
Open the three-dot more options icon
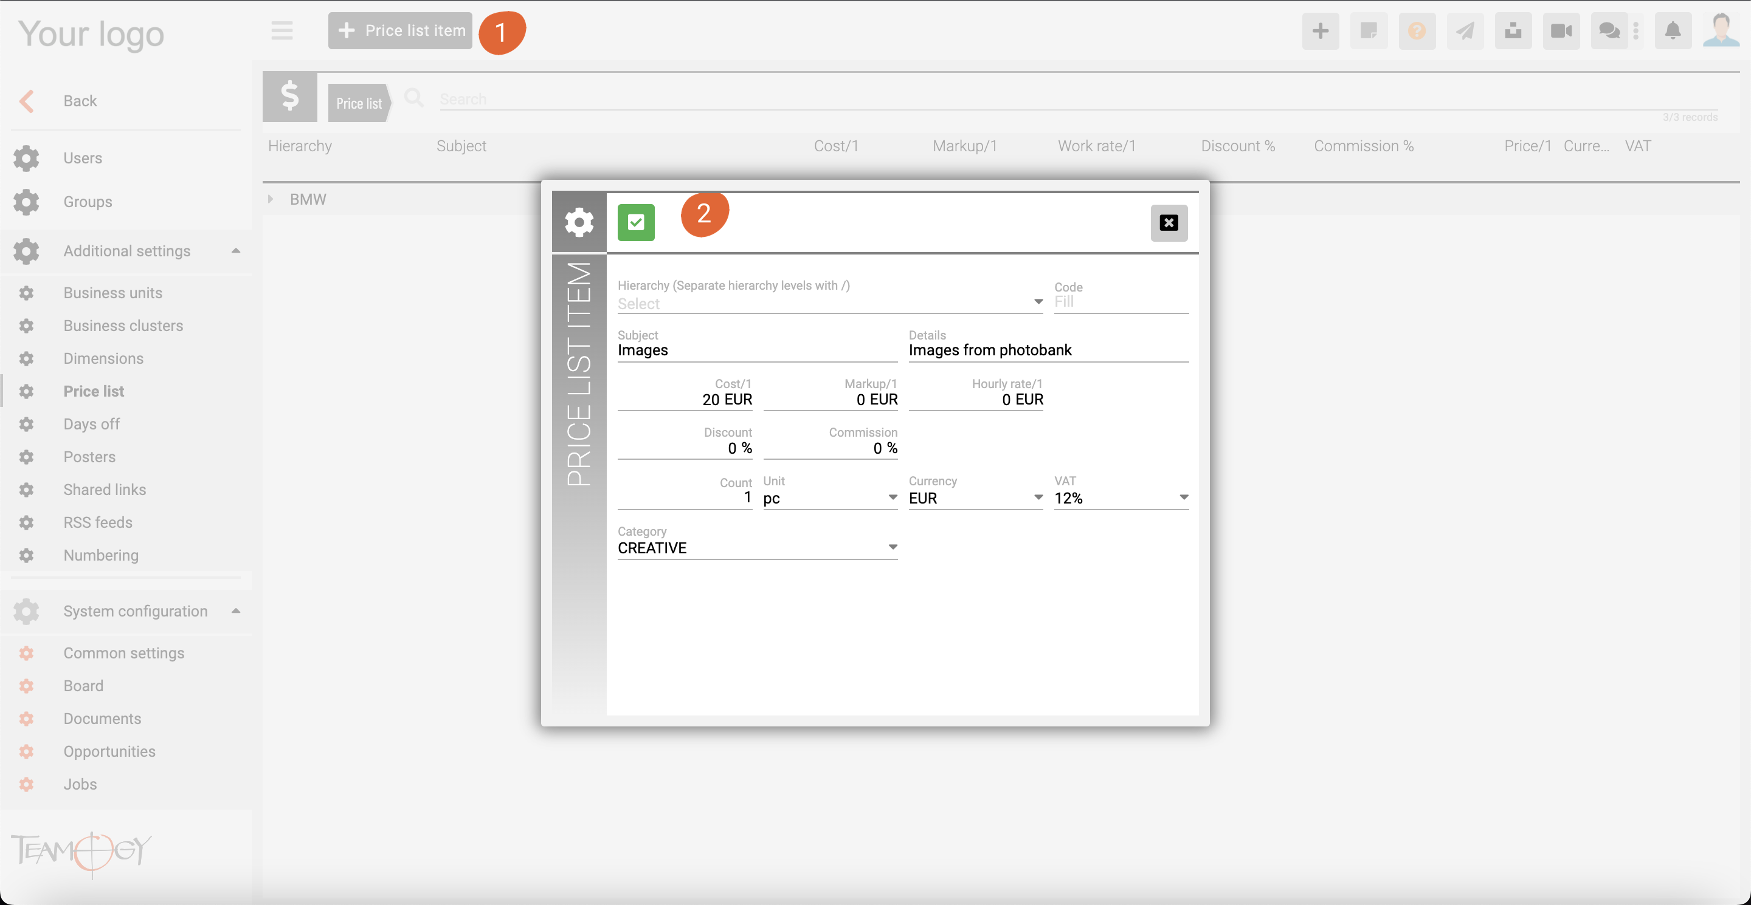tap(1636, 30)
